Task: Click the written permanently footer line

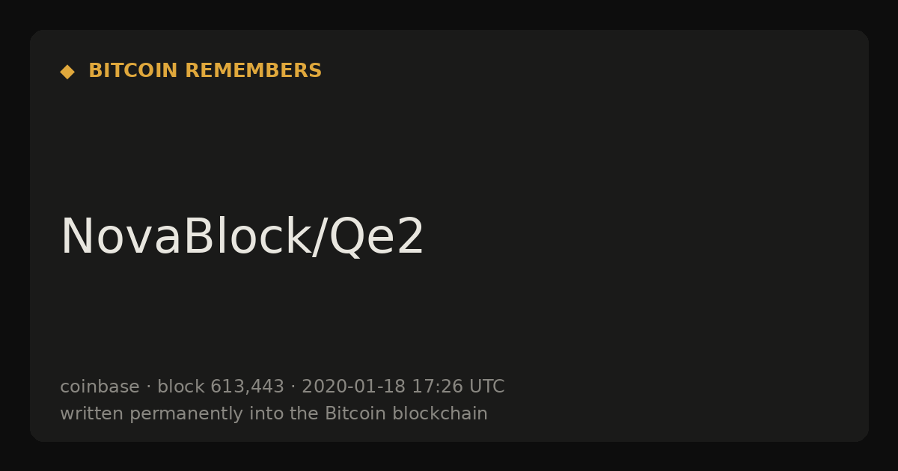Action: point(274,413)
